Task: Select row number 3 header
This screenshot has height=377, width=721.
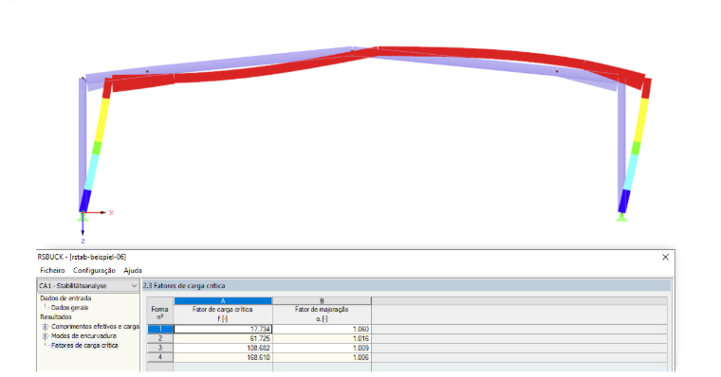Action: click(160, 348)
